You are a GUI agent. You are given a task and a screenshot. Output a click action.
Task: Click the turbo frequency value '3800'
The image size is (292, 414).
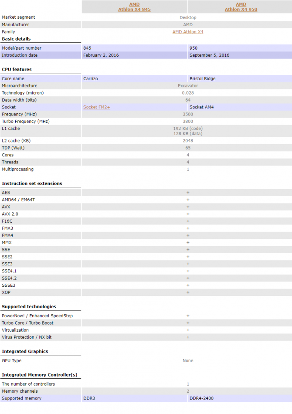(188, 122)
